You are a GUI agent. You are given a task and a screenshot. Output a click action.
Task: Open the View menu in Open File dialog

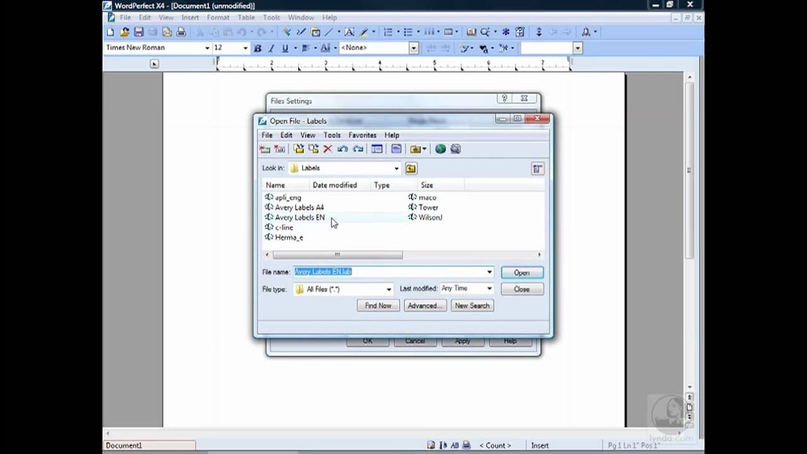pyautogui.click(x=308, y=135)
